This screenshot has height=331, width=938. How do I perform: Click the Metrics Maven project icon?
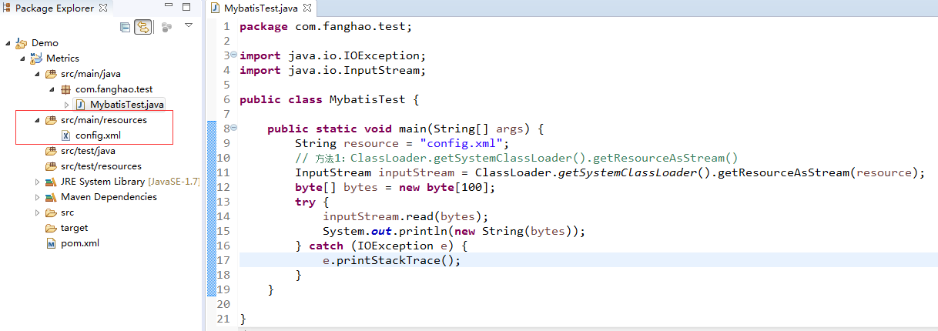pos(36,58)
